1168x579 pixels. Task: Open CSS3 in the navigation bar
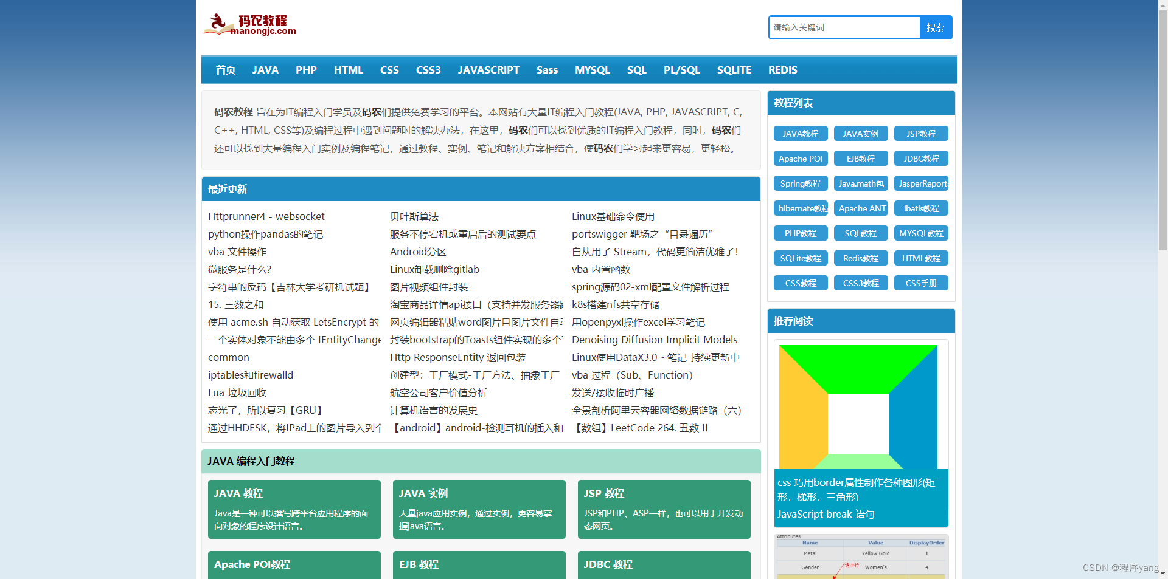tap(428, 70)
